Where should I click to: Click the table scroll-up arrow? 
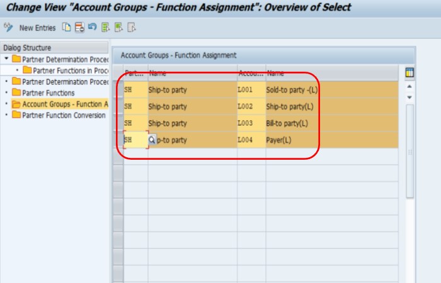click(409, 87)
